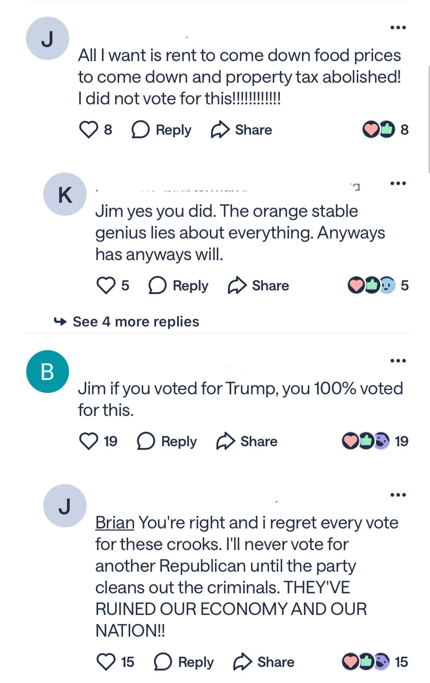Image resolution: width=430 pixels, height=683 pixels.
Task: Open the three-dot menu on B's comment
Action: point(398,361)
